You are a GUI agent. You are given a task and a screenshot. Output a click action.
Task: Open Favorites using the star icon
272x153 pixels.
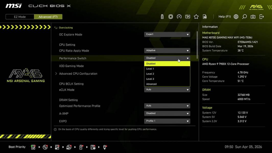[196, 16]
